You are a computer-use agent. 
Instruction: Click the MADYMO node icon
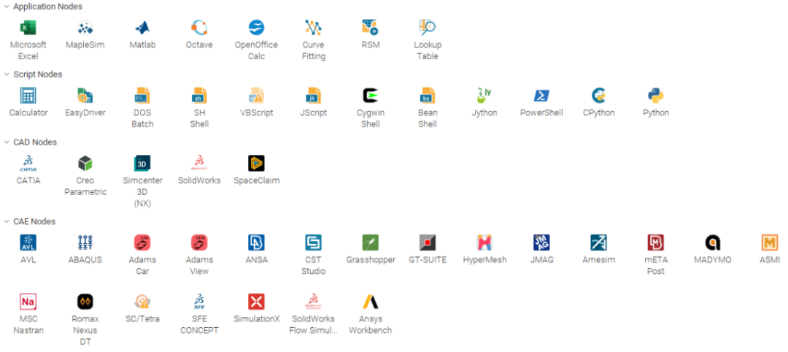713,243
